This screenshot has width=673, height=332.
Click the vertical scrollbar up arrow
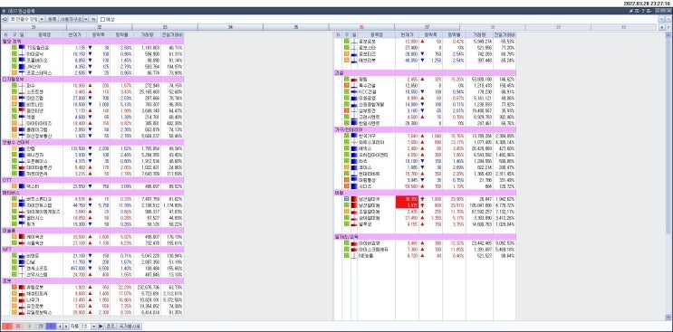(x=668, y=34)
